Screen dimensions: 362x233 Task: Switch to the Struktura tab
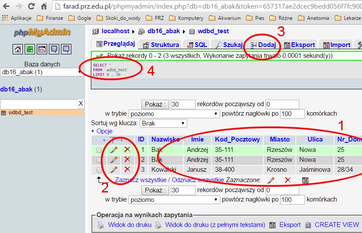click(x=161, y=45)
